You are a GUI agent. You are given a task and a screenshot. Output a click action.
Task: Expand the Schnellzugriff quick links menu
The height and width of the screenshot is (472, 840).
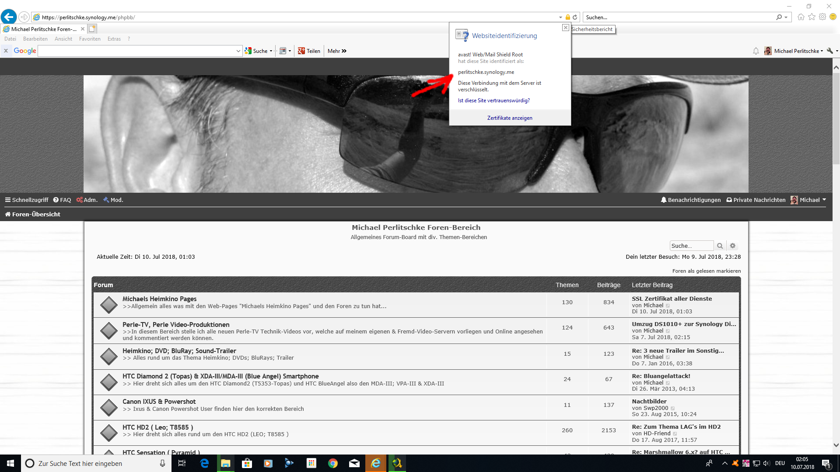26,200
